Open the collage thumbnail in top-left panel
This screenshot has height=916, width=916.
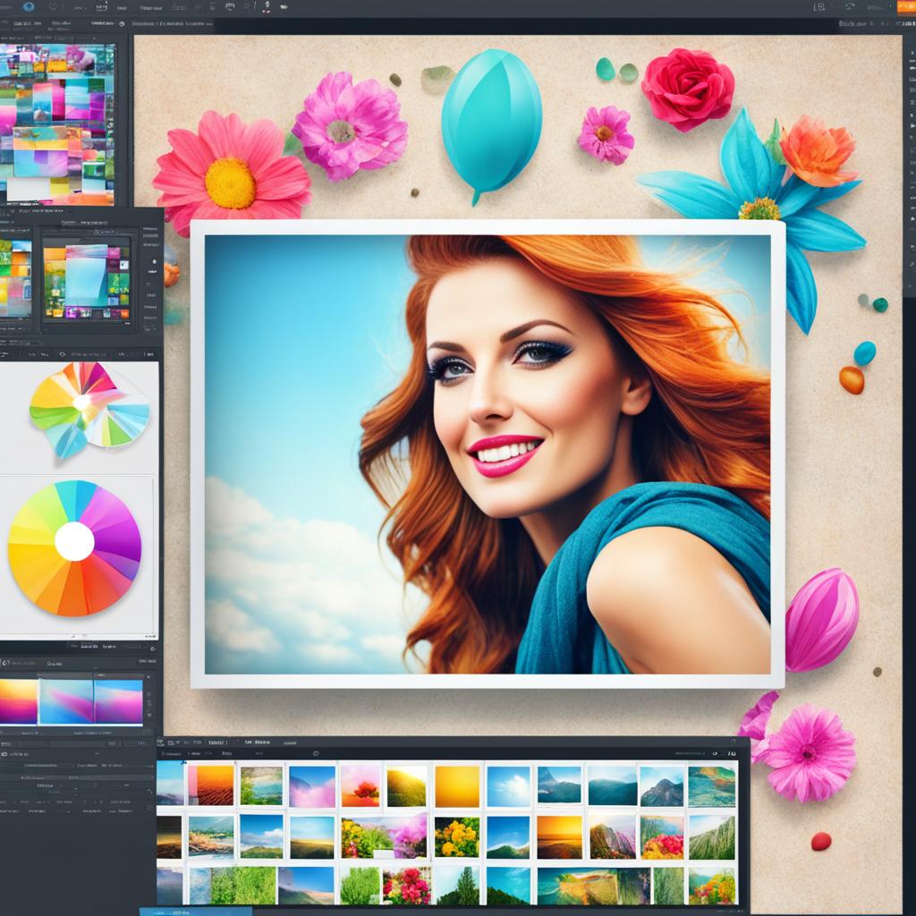pyautogui.click(x=56, y=123)
